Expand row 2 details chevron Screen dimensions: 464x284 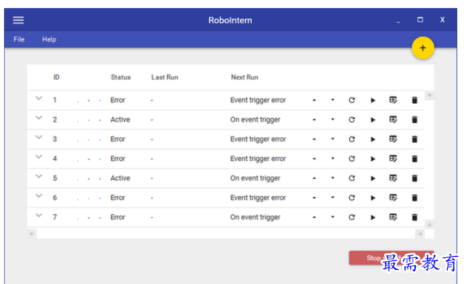click(x=39, y=118)
